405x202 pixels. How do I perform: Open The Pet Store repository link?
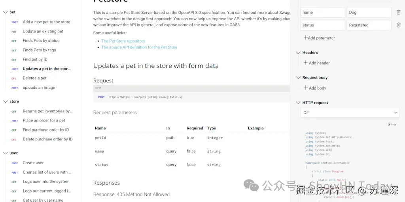pos(123,41)
